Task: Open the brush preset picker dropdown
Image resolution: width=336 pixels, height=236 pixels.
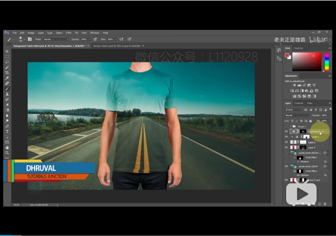Action: click(x=24, y=39)
